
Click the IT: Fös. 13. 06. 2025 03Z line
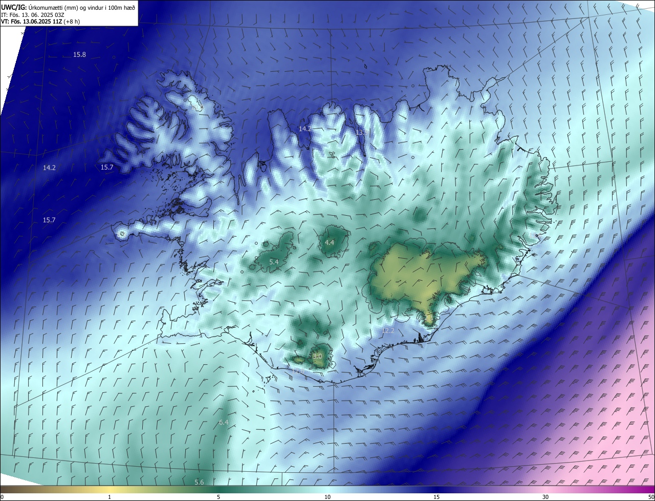point(32,14)
